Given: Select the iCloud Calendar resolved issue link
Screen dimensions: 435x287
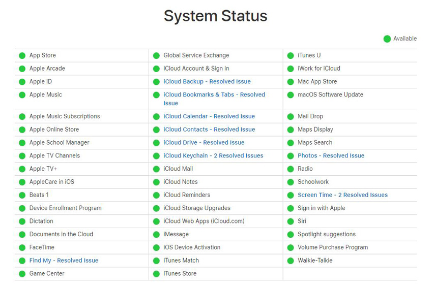Looking at the screenshot, I should tap(209, 116).
